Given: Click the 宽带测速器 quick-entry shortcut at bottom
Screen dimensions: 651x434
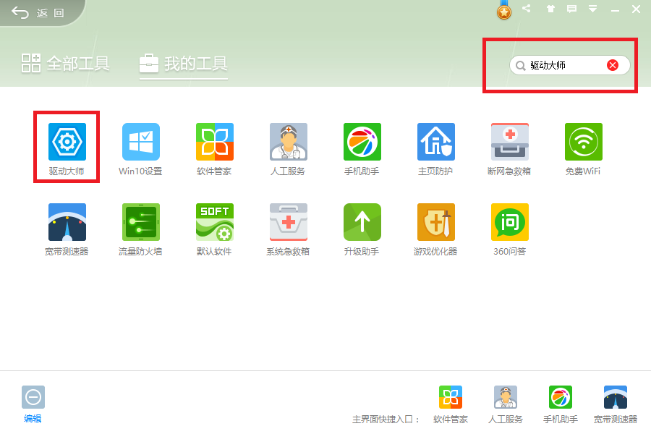Looking at the screenshot, I should click(x=616, y=397).
